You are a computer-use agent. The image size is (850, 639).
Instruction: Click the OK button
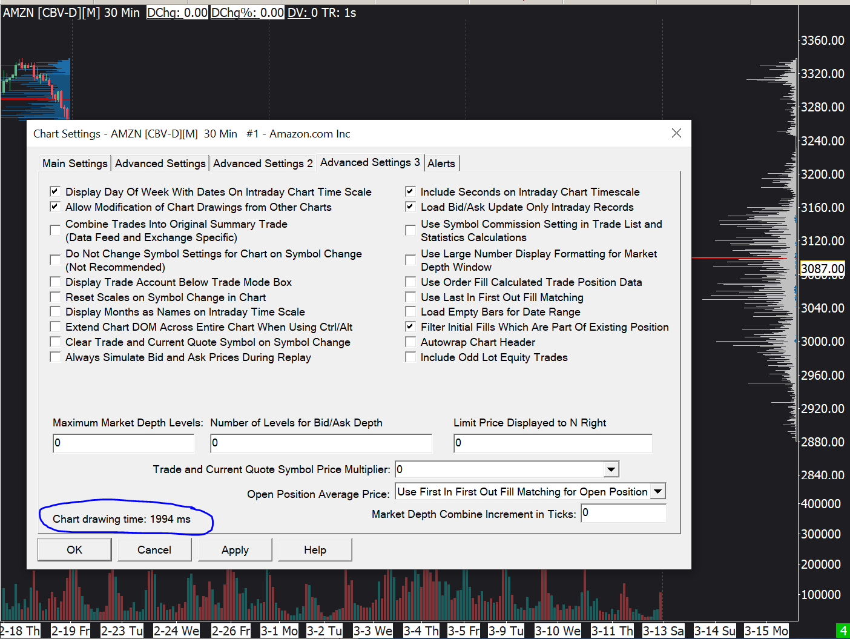pos(74,550)
